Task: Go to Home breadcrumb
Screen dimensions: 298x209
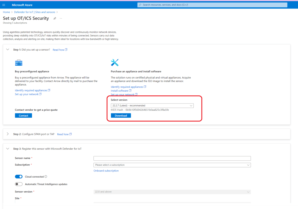Action: click(6, 12)
